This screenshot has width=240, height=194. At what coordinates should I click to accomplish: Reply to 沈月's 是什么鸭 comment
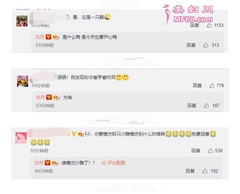coord(191,45)
